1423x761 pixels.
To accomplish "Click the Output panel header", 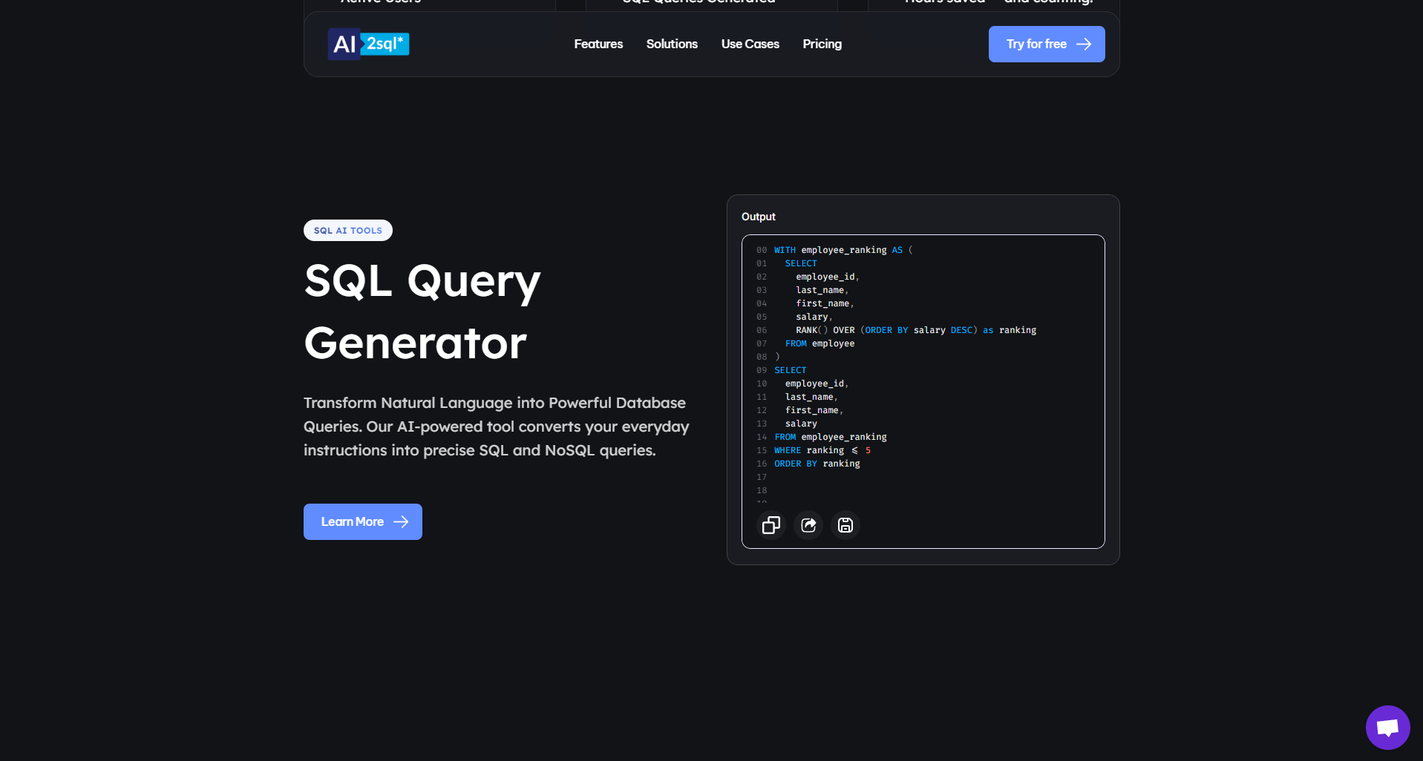I will (758, 217).
